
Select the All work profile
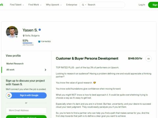(11, 70)
